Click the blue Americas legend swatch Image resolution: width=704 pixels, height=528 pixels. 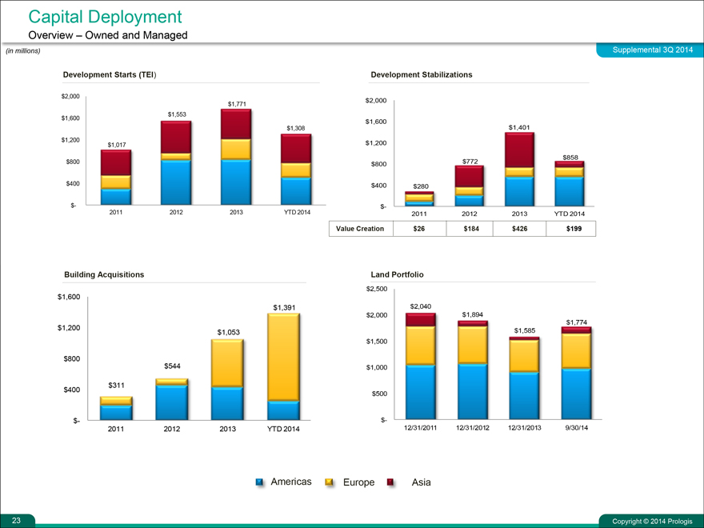click(259, 482)
